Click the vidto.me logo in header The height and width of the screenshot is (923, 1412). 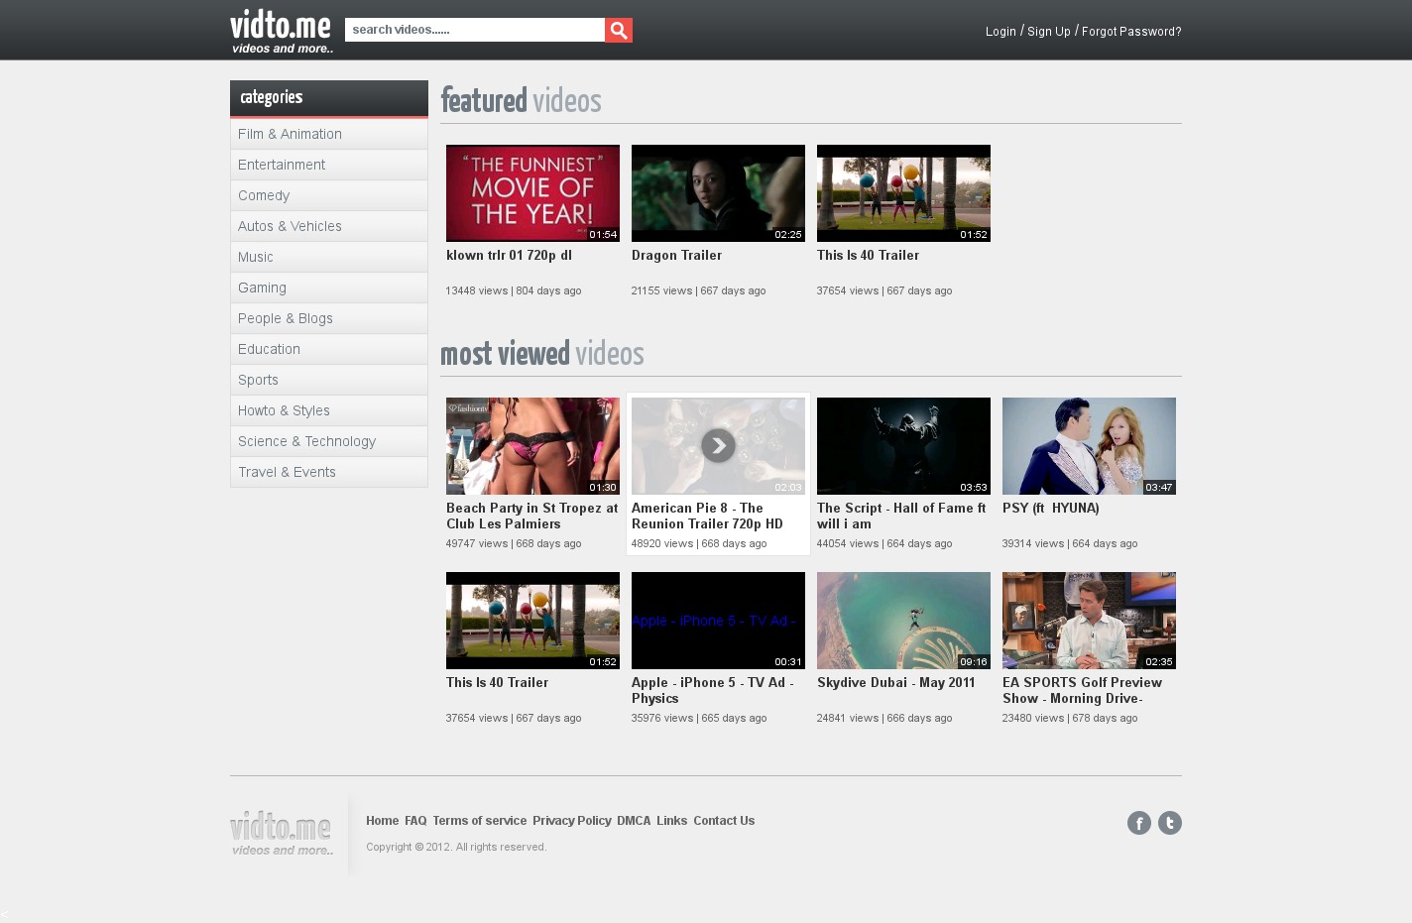coord(282,31)
